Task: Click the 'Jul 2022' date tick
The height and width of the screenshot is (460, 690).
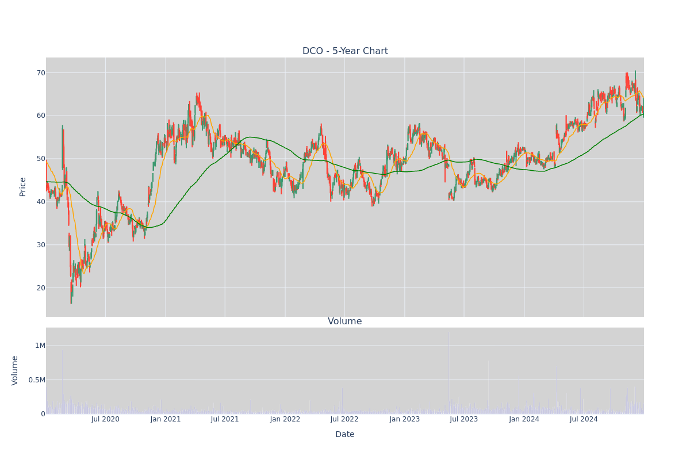Action: pyautogui.click(x=344, y=419)
